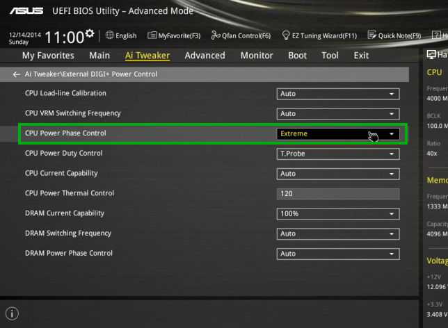Open Qfan Control(F6)
Image resolution: width=448 pixels, height=328 pixels.
pyautogui.click(x=246, y=35)
